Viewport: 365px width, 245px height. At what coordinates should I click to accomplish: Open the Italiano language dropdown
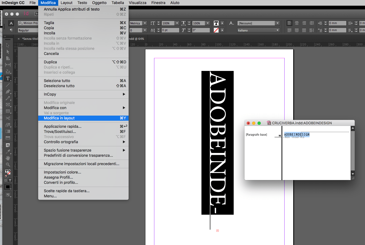coord(277,30)
